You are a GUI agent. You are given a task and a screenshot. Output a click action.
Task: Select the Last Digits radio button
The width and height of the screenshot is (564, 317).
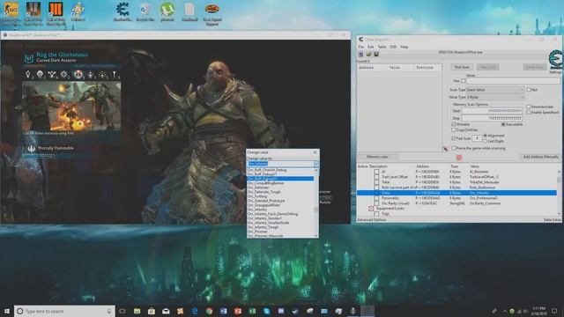coord(485,141)
